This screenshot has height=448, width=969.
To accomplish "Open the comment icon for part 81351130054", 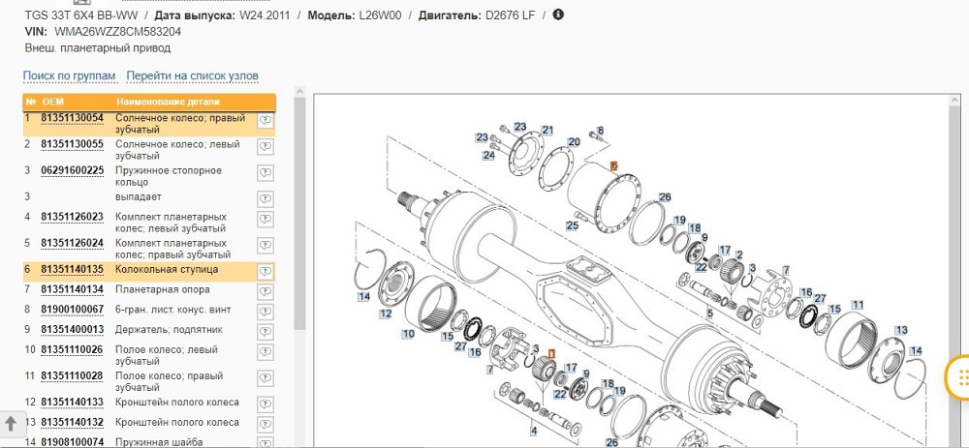I will (266, 121).
